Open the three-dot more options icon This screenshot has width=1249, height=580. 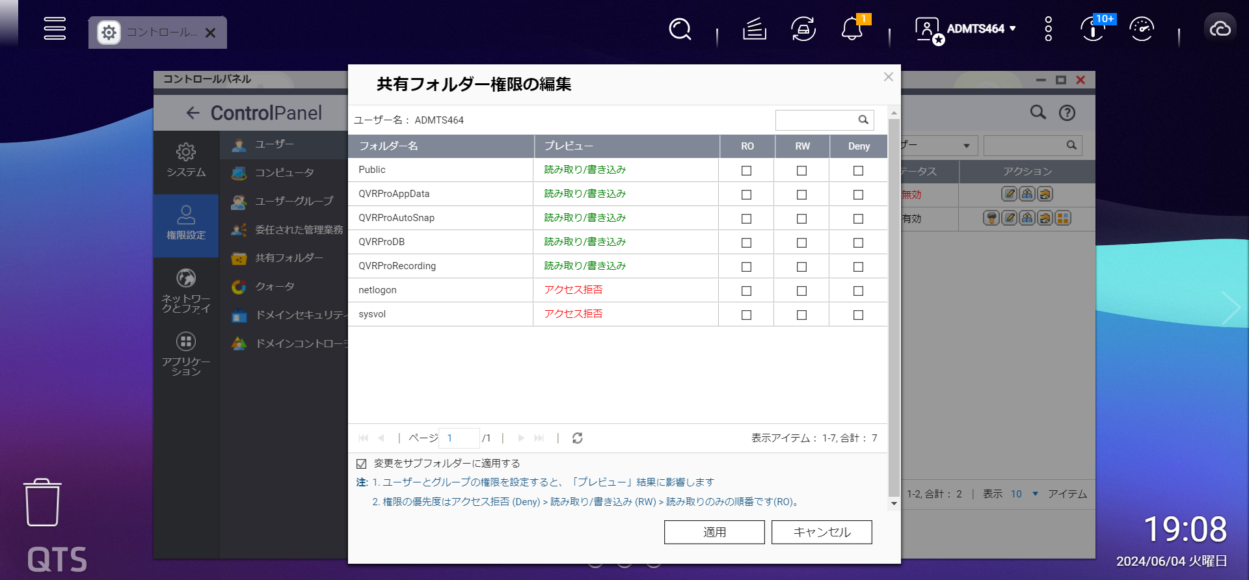click(1048, 29)
